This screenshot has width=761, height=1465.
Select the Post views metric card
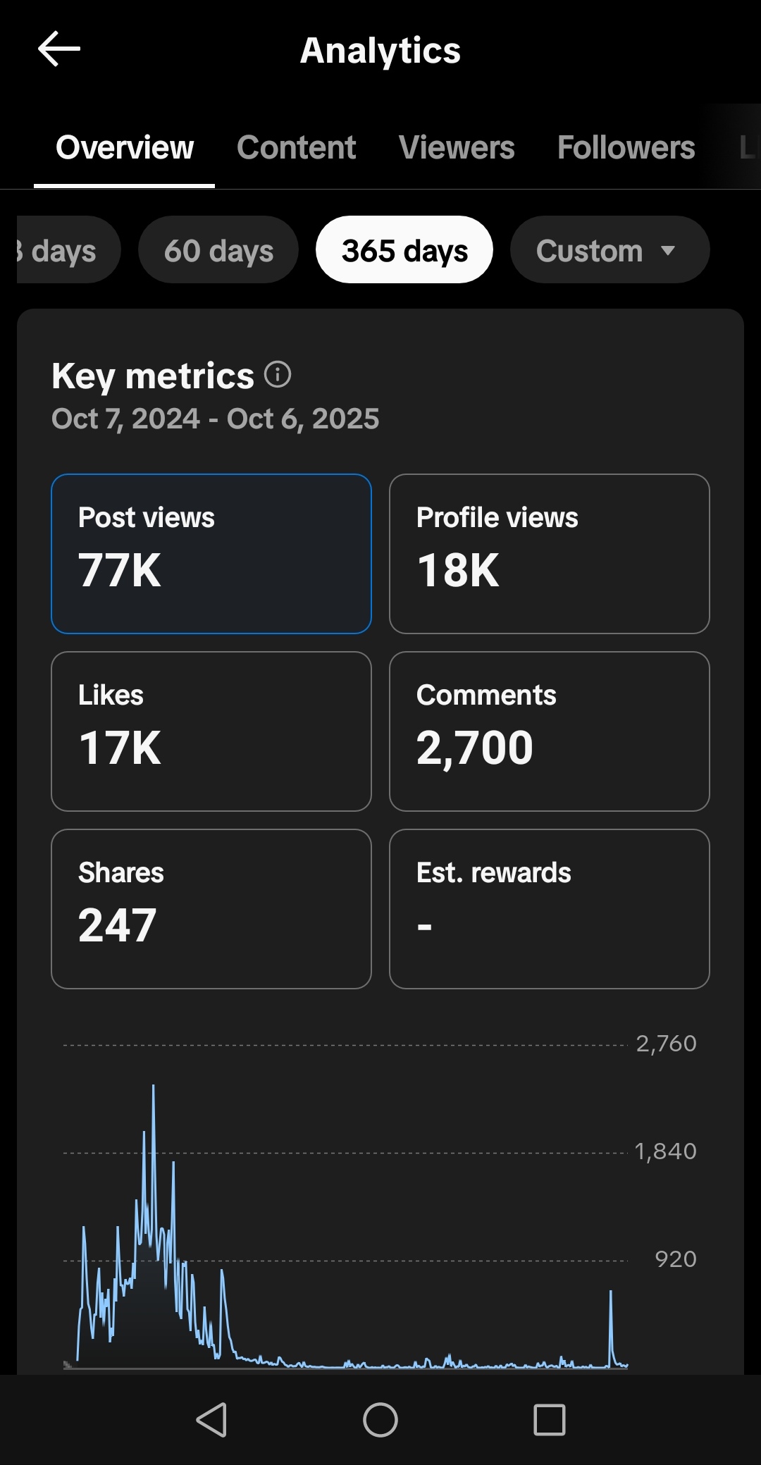[x=211, y=554]
